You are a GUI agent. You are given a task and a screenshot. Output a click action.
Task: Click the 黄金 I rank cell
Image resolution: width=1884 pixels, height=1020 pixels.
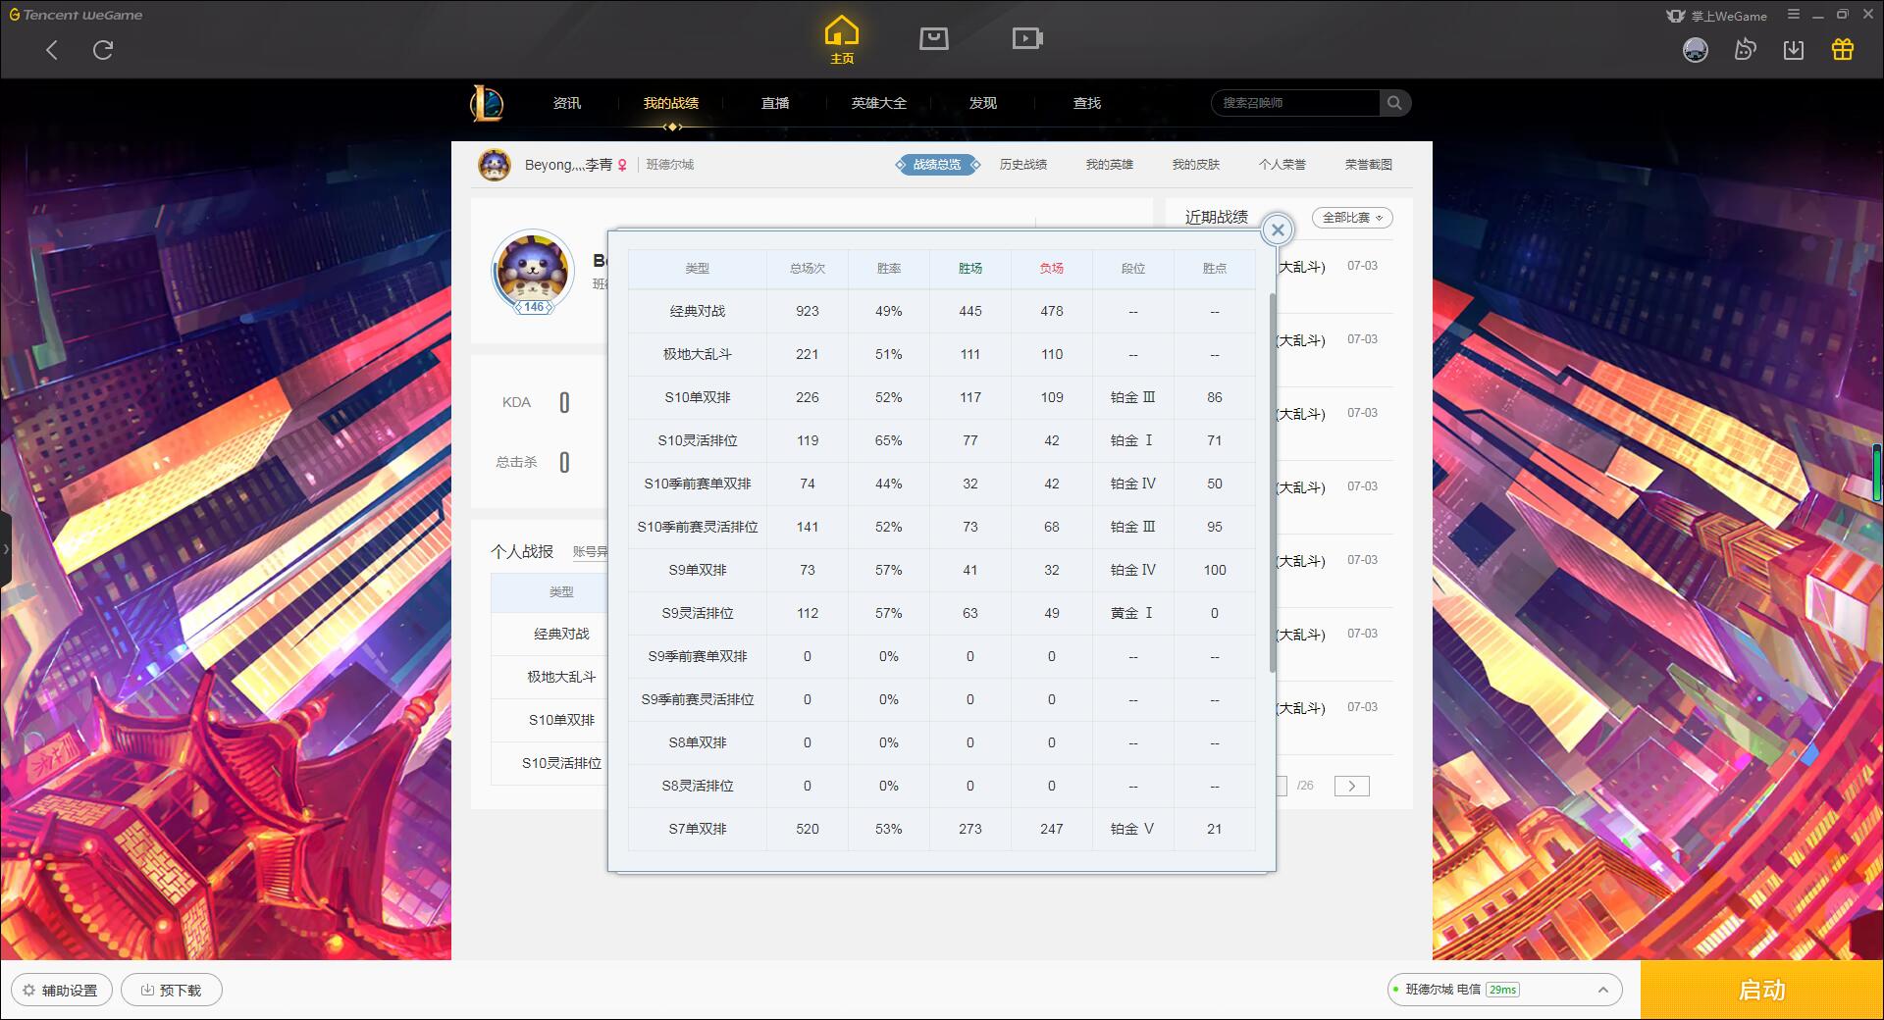pos(1133,613)
